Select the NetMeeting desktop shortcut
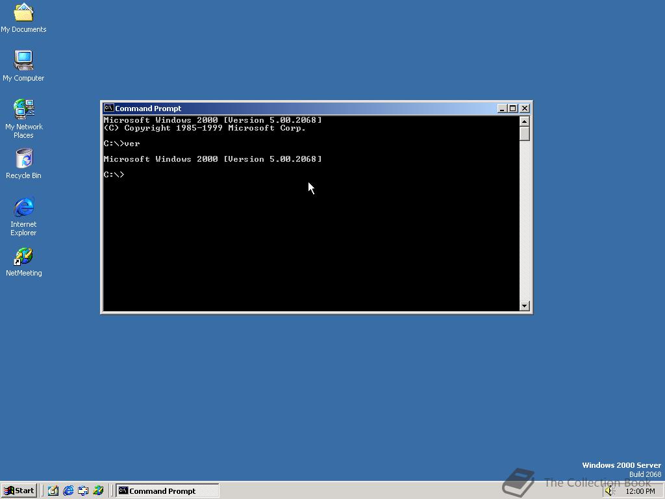Viewport: 665px width, 499px height. pos(24,262)
